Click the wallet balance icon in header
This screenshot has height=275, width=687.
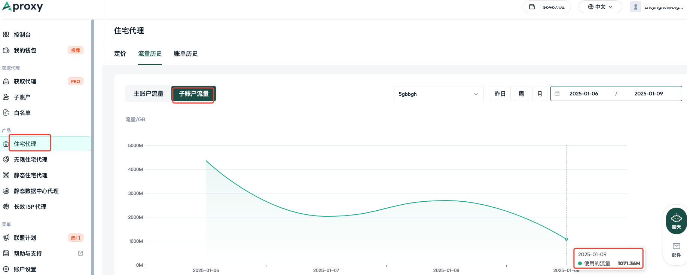532,7
